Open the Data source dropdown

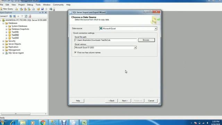156,28
